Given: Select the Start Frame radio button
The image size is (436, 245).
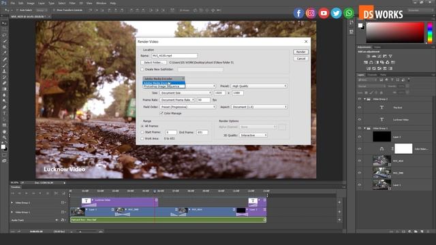Looking at the screenshot, I should 142,133.
